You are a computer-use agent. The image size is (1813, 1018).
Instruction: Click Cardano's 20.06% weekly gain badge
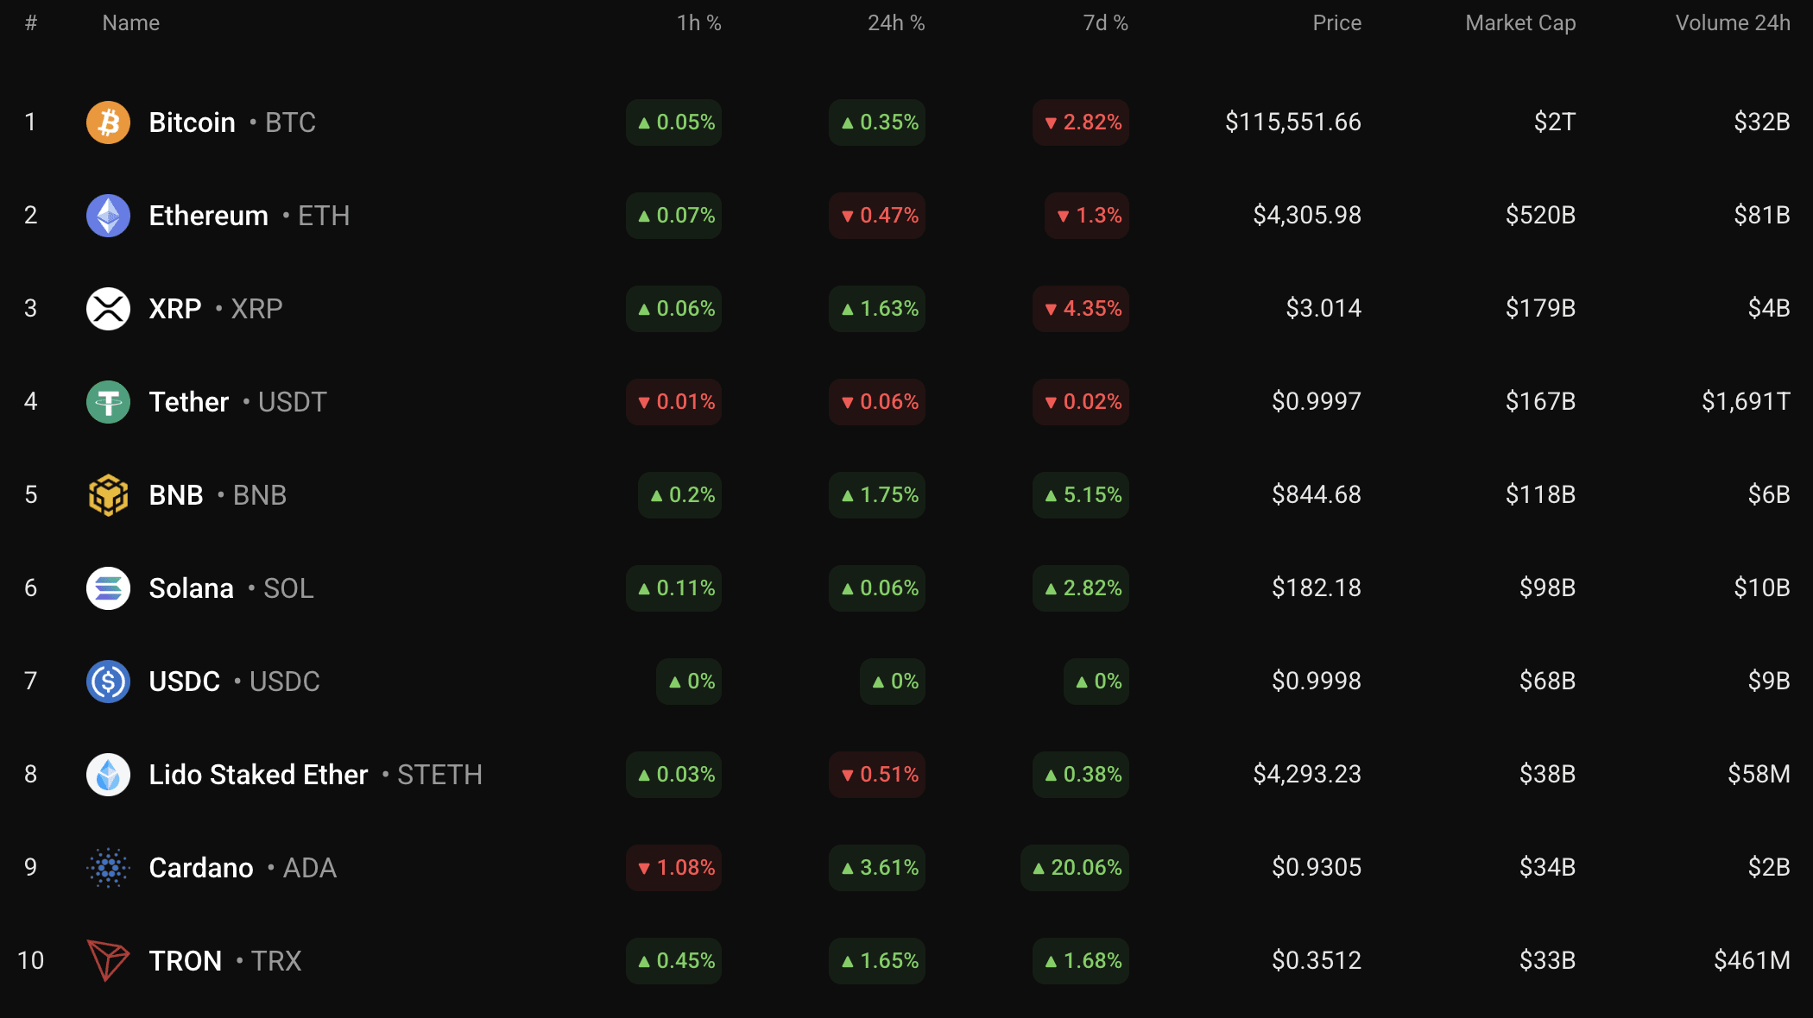(x=1074, y=868)
